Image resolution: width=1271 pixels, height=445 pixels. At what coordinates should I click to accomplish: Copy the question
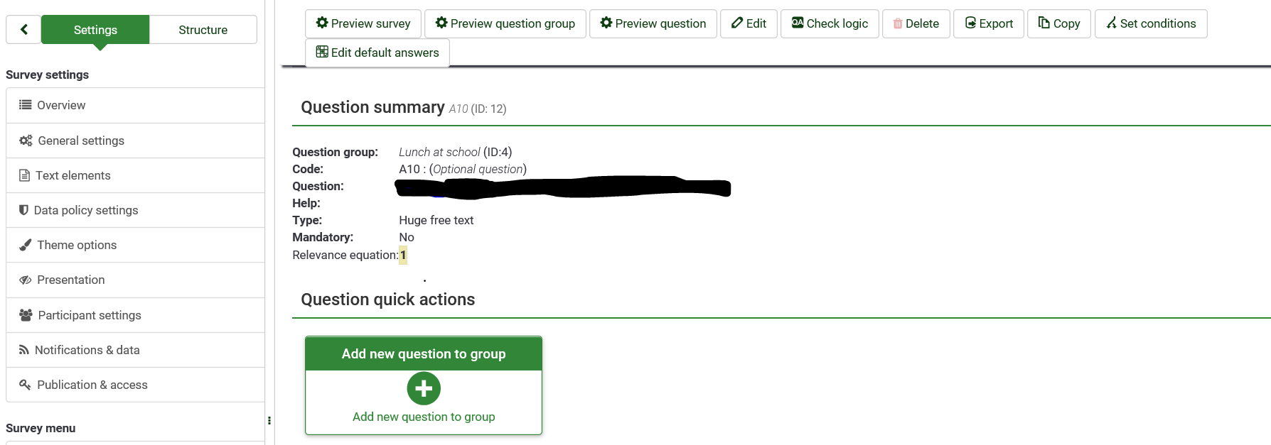(1059, 23)
